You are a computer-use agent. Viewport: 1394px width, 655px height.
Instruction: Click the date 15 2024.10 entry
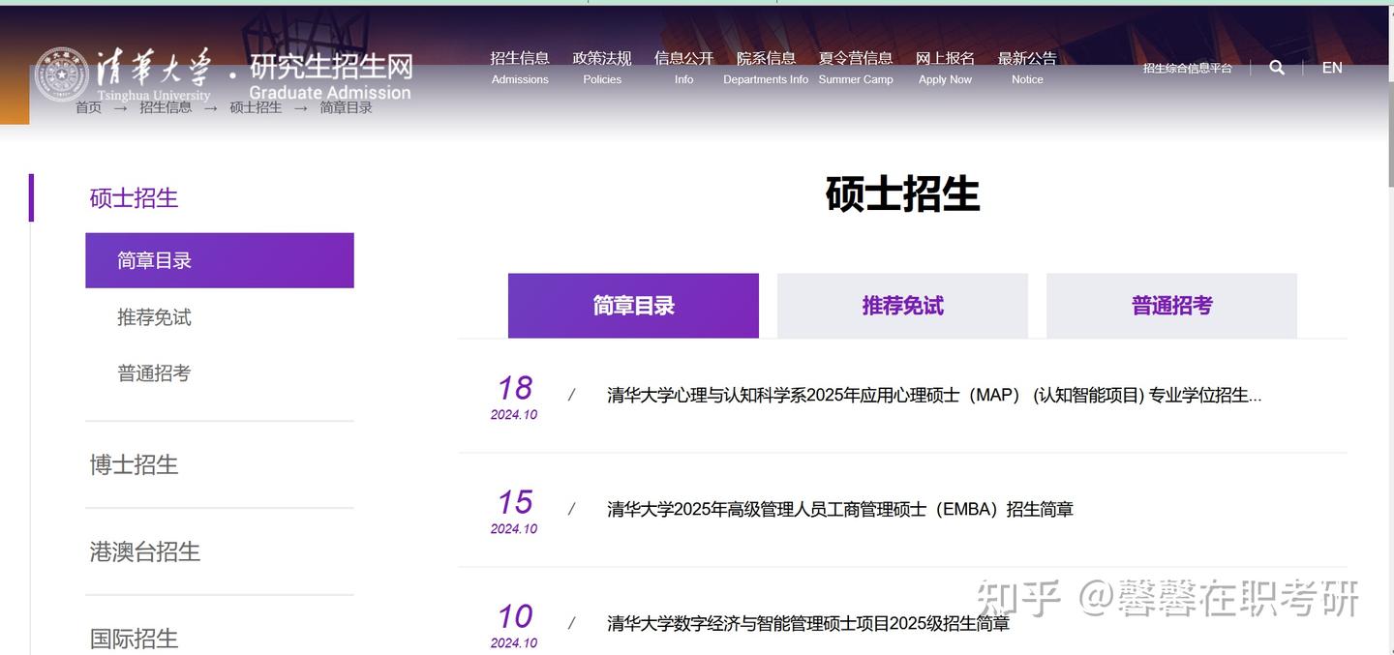coord(514,511)
